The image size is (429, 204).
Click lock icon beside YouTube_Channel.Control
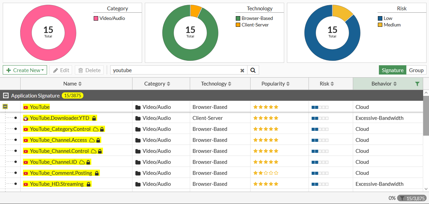coord(100,151)
